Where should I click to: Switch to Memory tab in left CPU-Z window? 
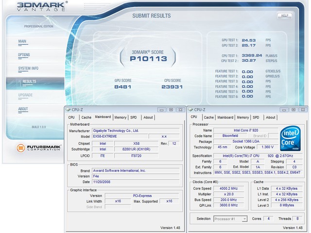pos(121,117)
